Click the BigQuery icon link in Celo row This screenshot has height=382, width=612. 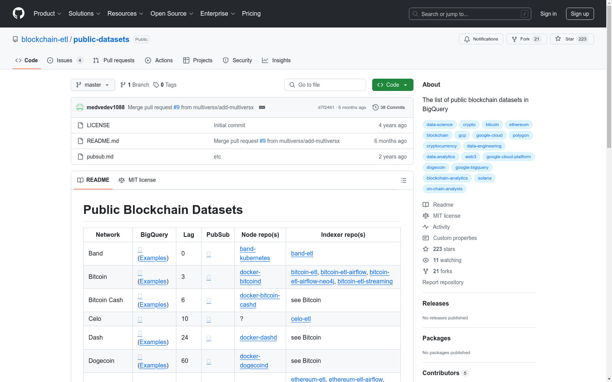(140, 319)
